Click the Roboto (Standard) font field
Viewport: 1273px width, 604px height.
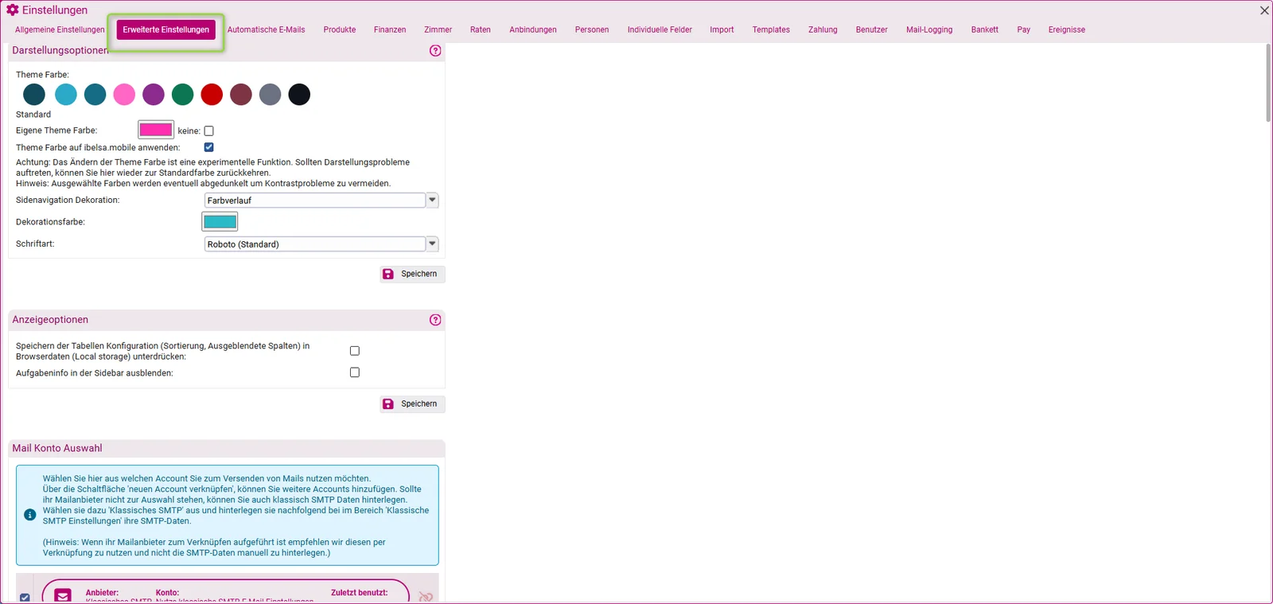[x=315, y=244]
